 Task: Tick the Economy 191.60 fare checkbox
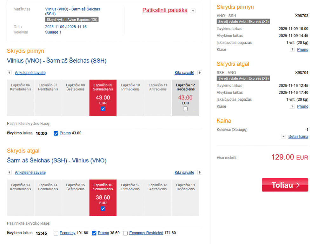pos(56,233)
